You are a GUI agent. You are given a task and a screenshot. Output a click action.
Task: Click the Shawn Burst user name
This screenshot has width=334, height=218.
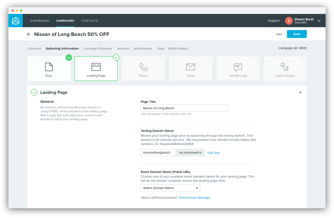click(304, 19)
